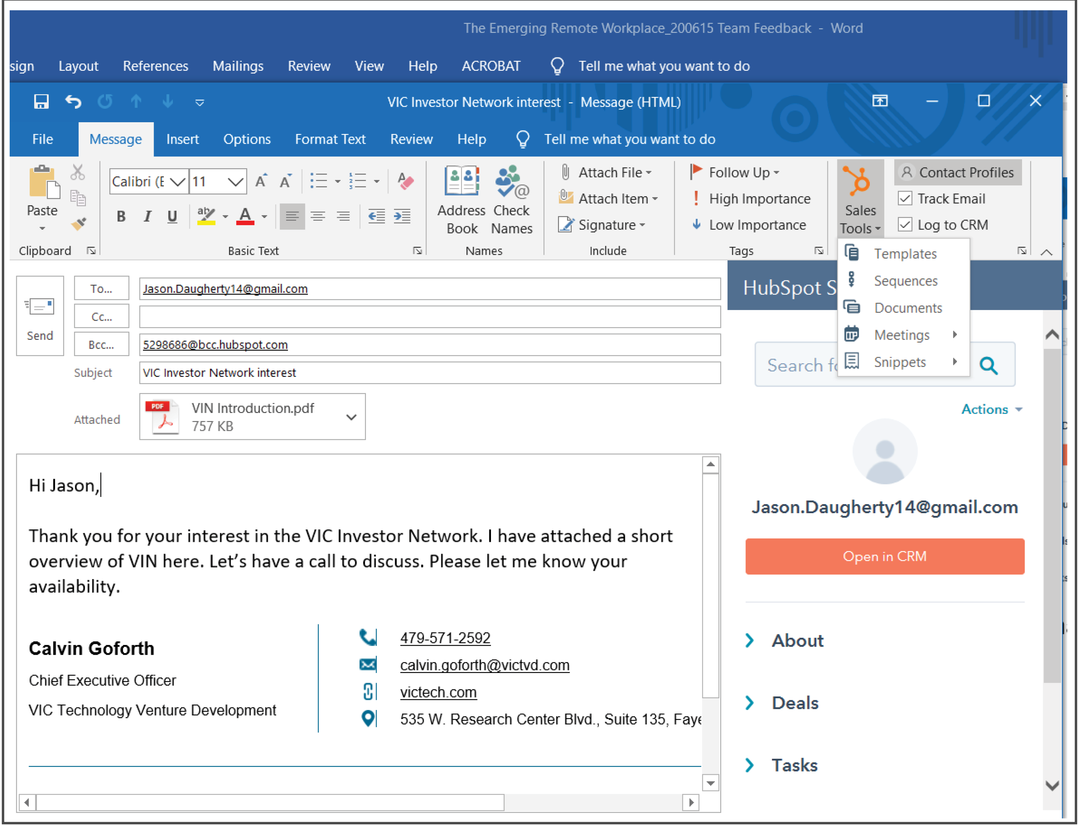This screenshot has height=826, width=1079.
Task: Toggle the Log to CRM checkbox
Action: point(905,225)
